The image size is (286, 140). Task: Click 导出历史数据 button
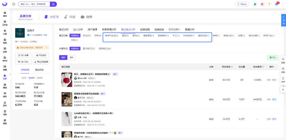(x=41, y=62)
